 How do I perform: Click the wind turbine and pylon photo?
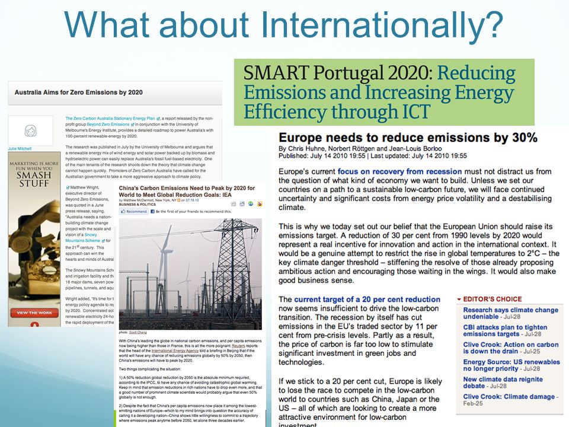(190, 274)
